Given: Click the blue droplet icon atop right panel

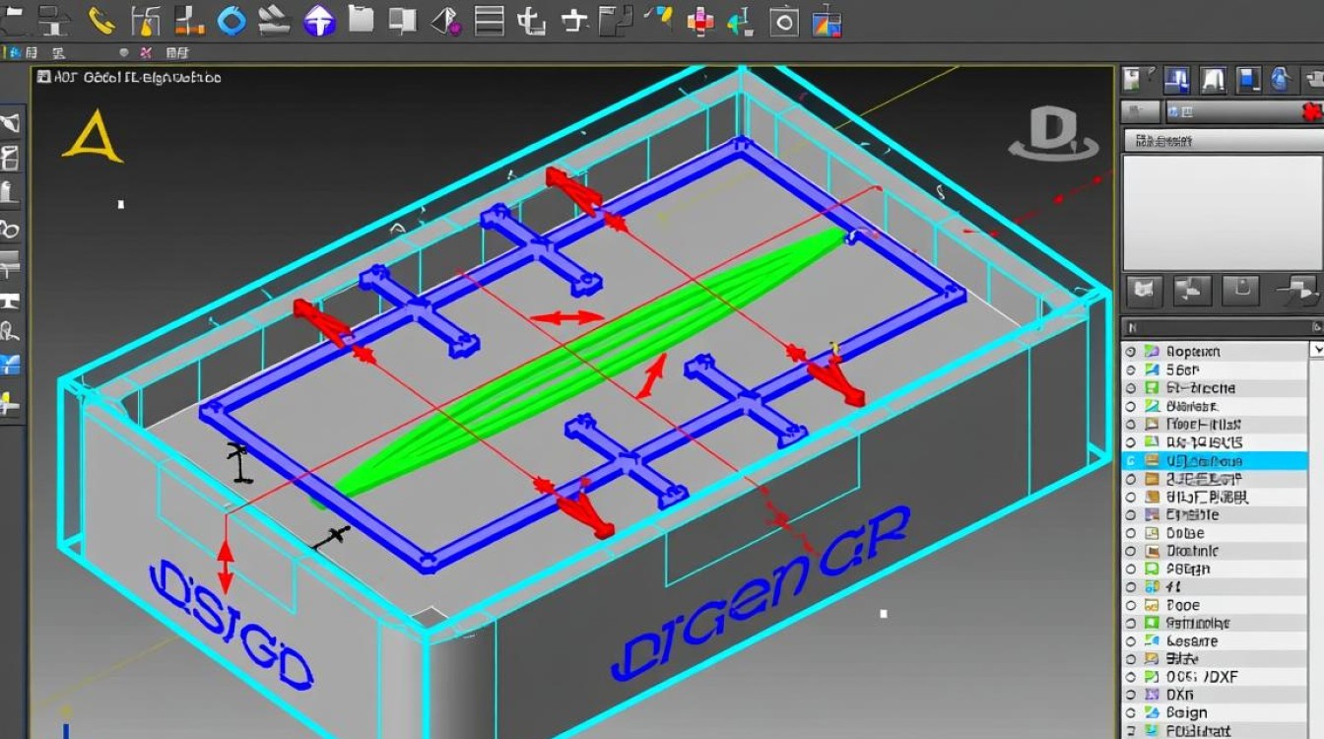Looking at the screenshot, I should (x=1282, y=79).
